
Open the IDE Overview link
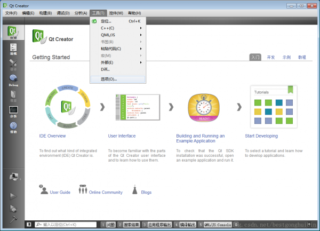coord(52,136)
